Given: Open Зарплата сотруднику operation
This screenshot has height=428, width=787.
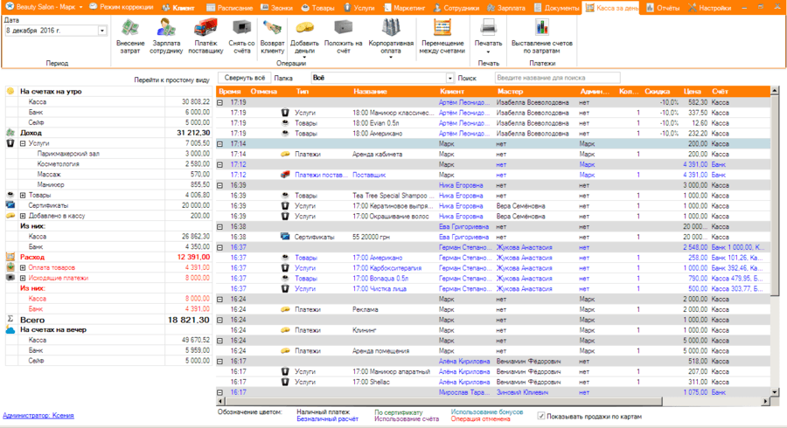Looking at the screenshot, I should 166,37.
